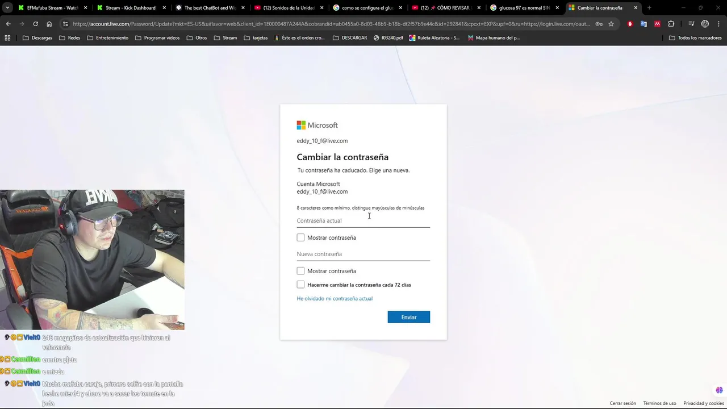Expand the tab search dropdown arrow
This screenshot has height=409, width=727.
[x=7, y=8]
